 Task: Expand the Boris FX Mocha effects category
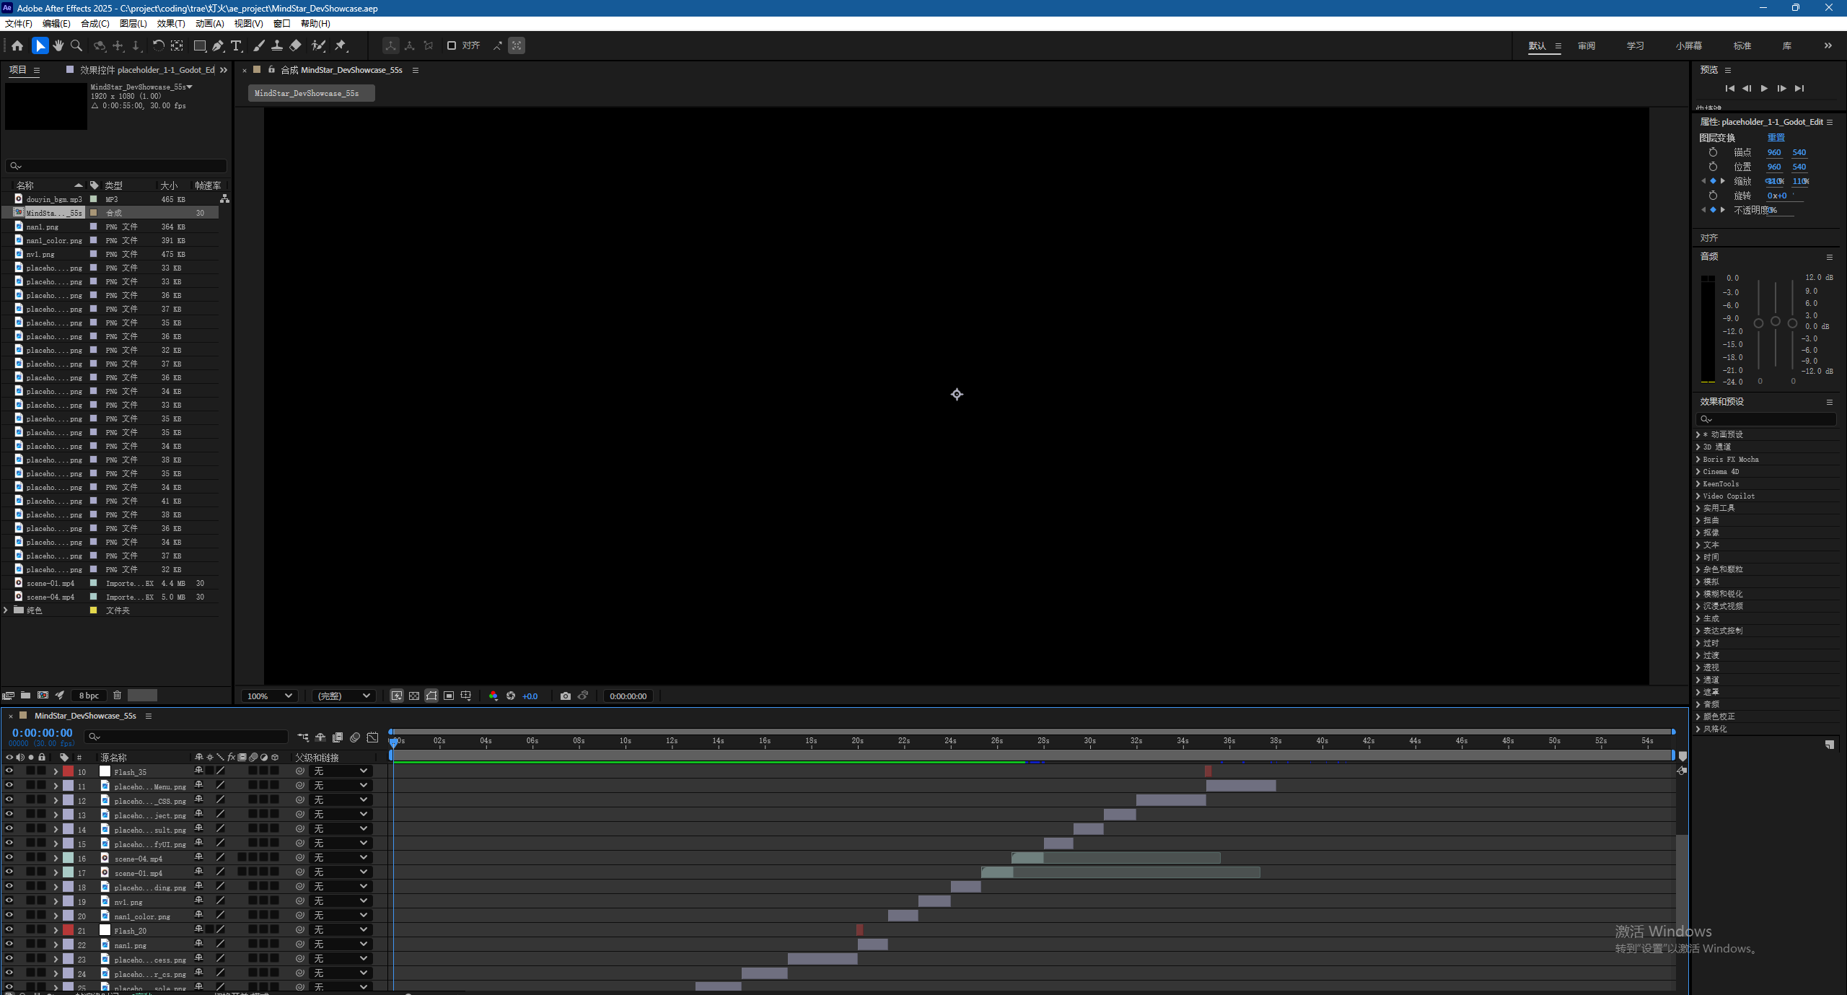click(1698, 459)
